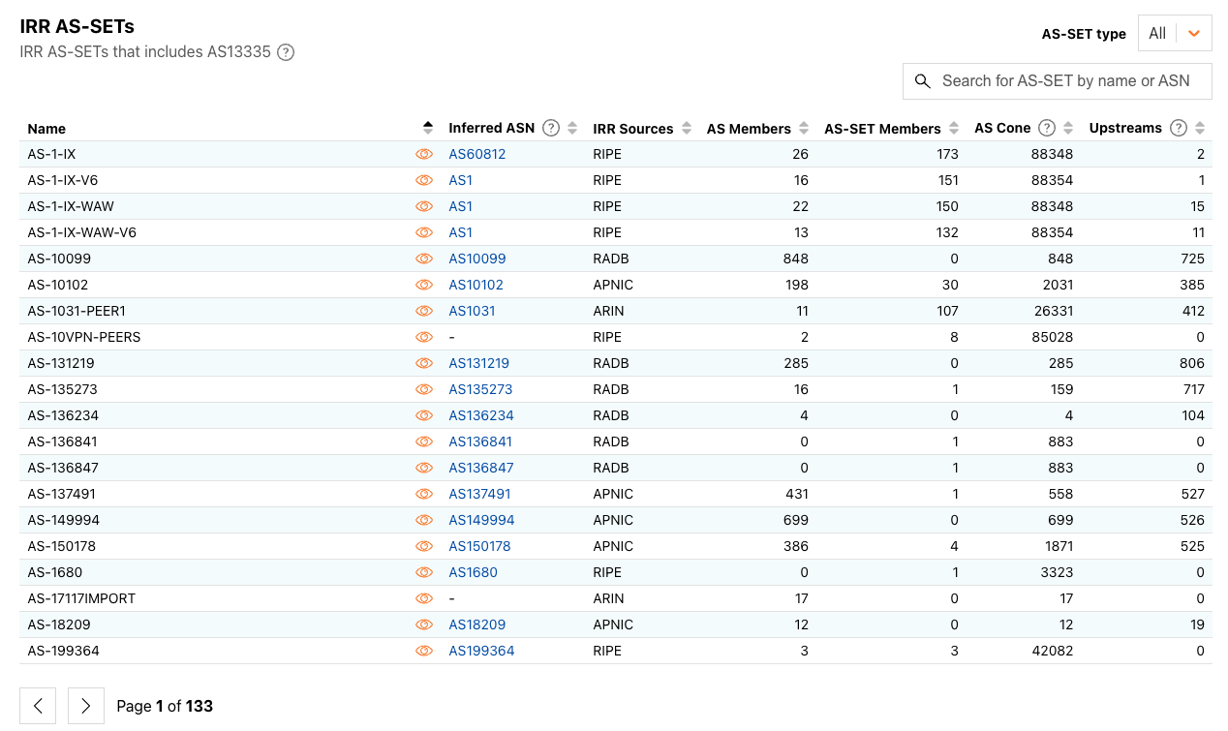The width and height of the screenshot is (1228, 731).
Task: Toggle the view icon for AS-10VPN-PEERS
Action: pos(424,337)
